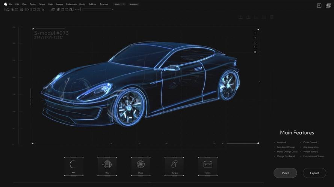Screen dimensions: 334x187
Task: Click the Search field in the menu bar
Action: pyautogui.click(x=119, y=4)
